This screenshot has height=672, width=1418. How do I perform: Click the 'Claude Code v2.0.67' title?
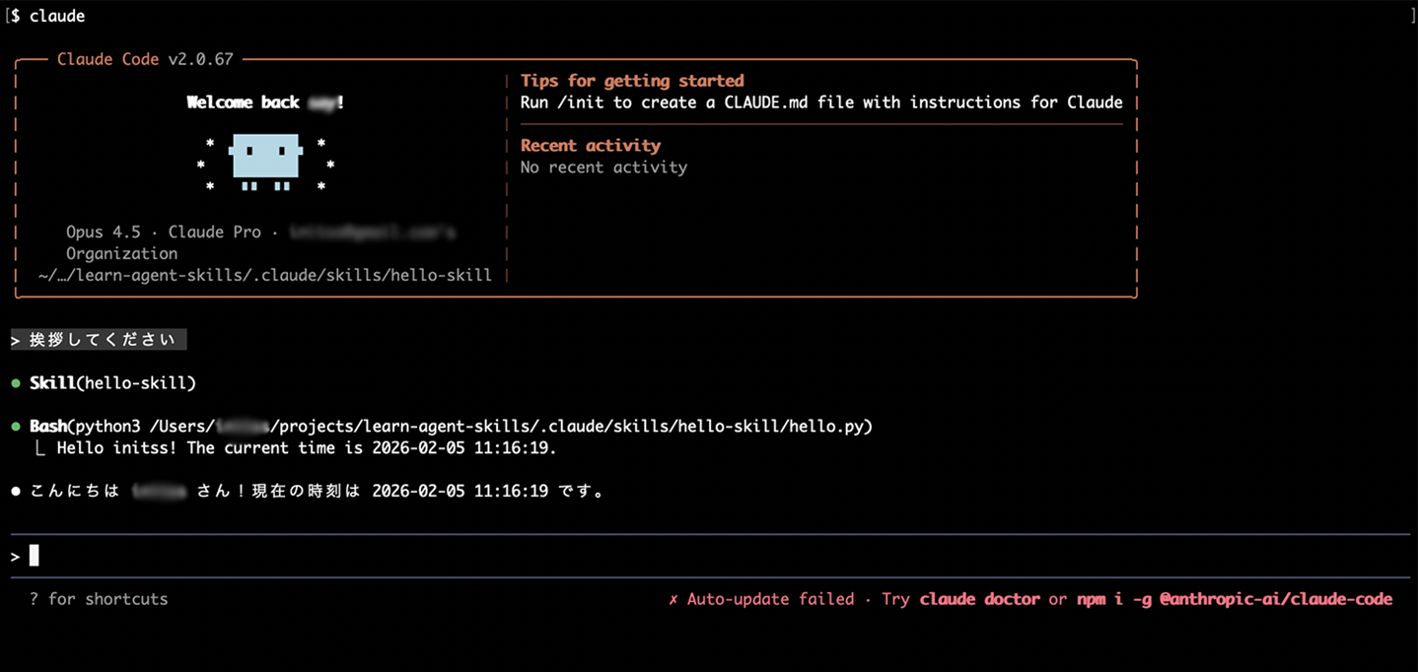coord(145,59)
